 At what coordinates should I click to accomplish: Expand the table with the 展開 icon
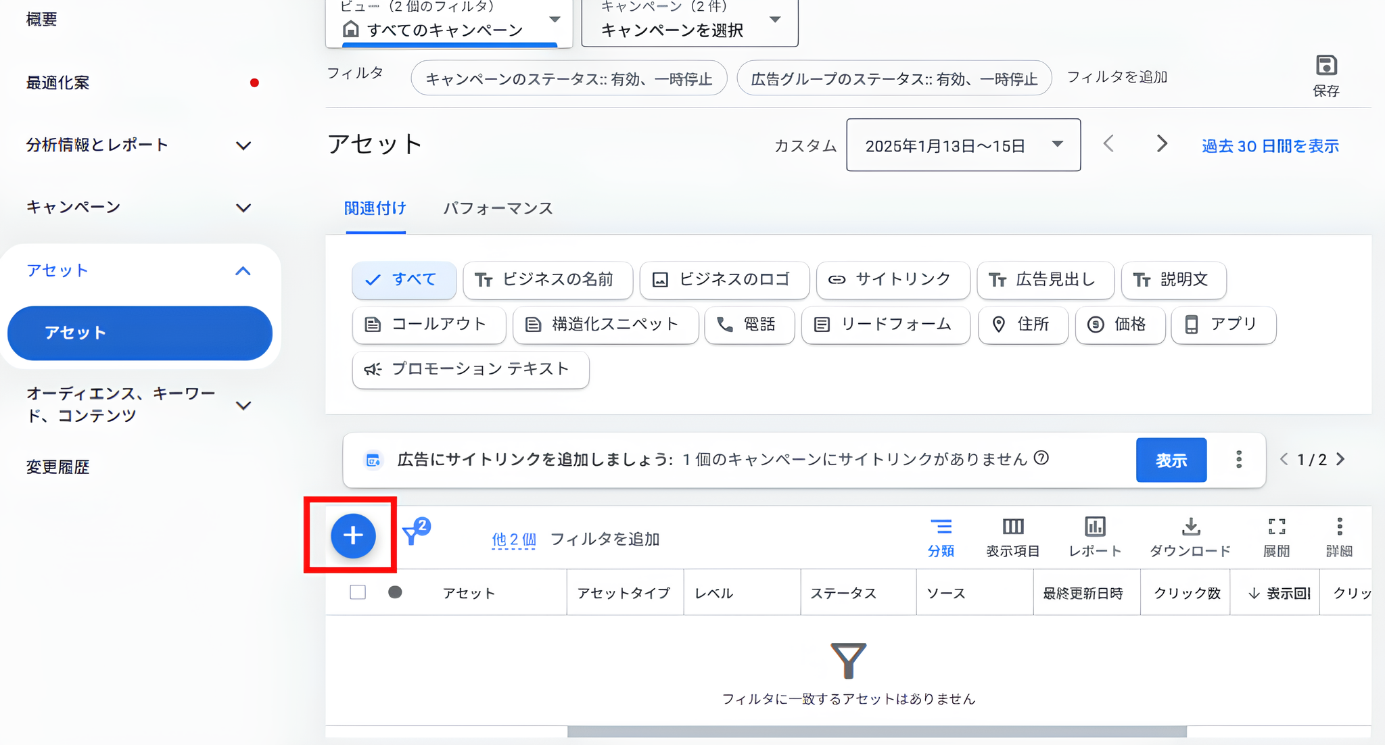click(x=1276, y=534)
